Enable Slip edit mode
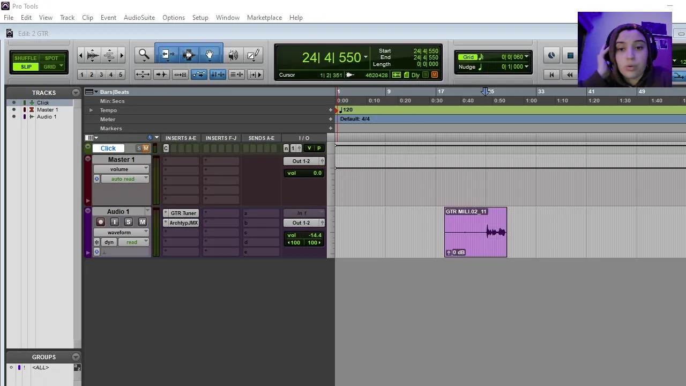The width and height of the screenshot is (686, 386). pos(25,66)
